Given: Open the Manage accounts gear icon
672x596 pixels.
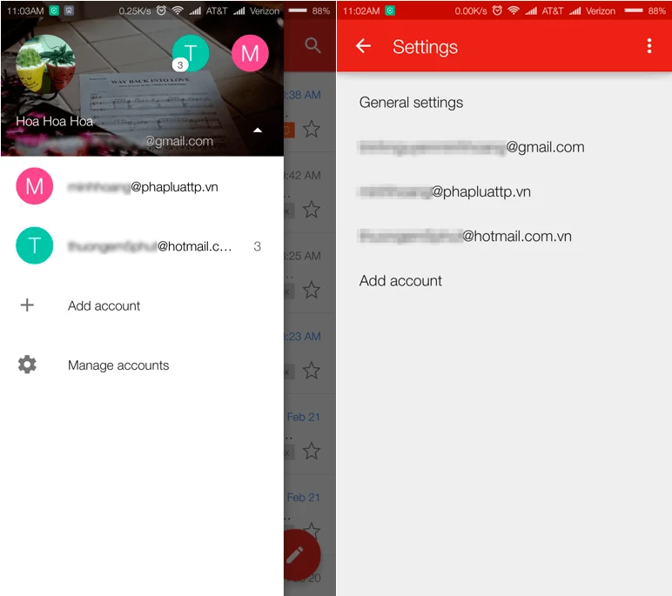Looking at the screenshot, I should point(27,365).
